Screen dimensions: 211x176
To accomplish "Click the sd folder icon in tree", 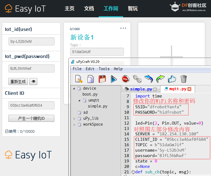I will (x=79, y=112).
